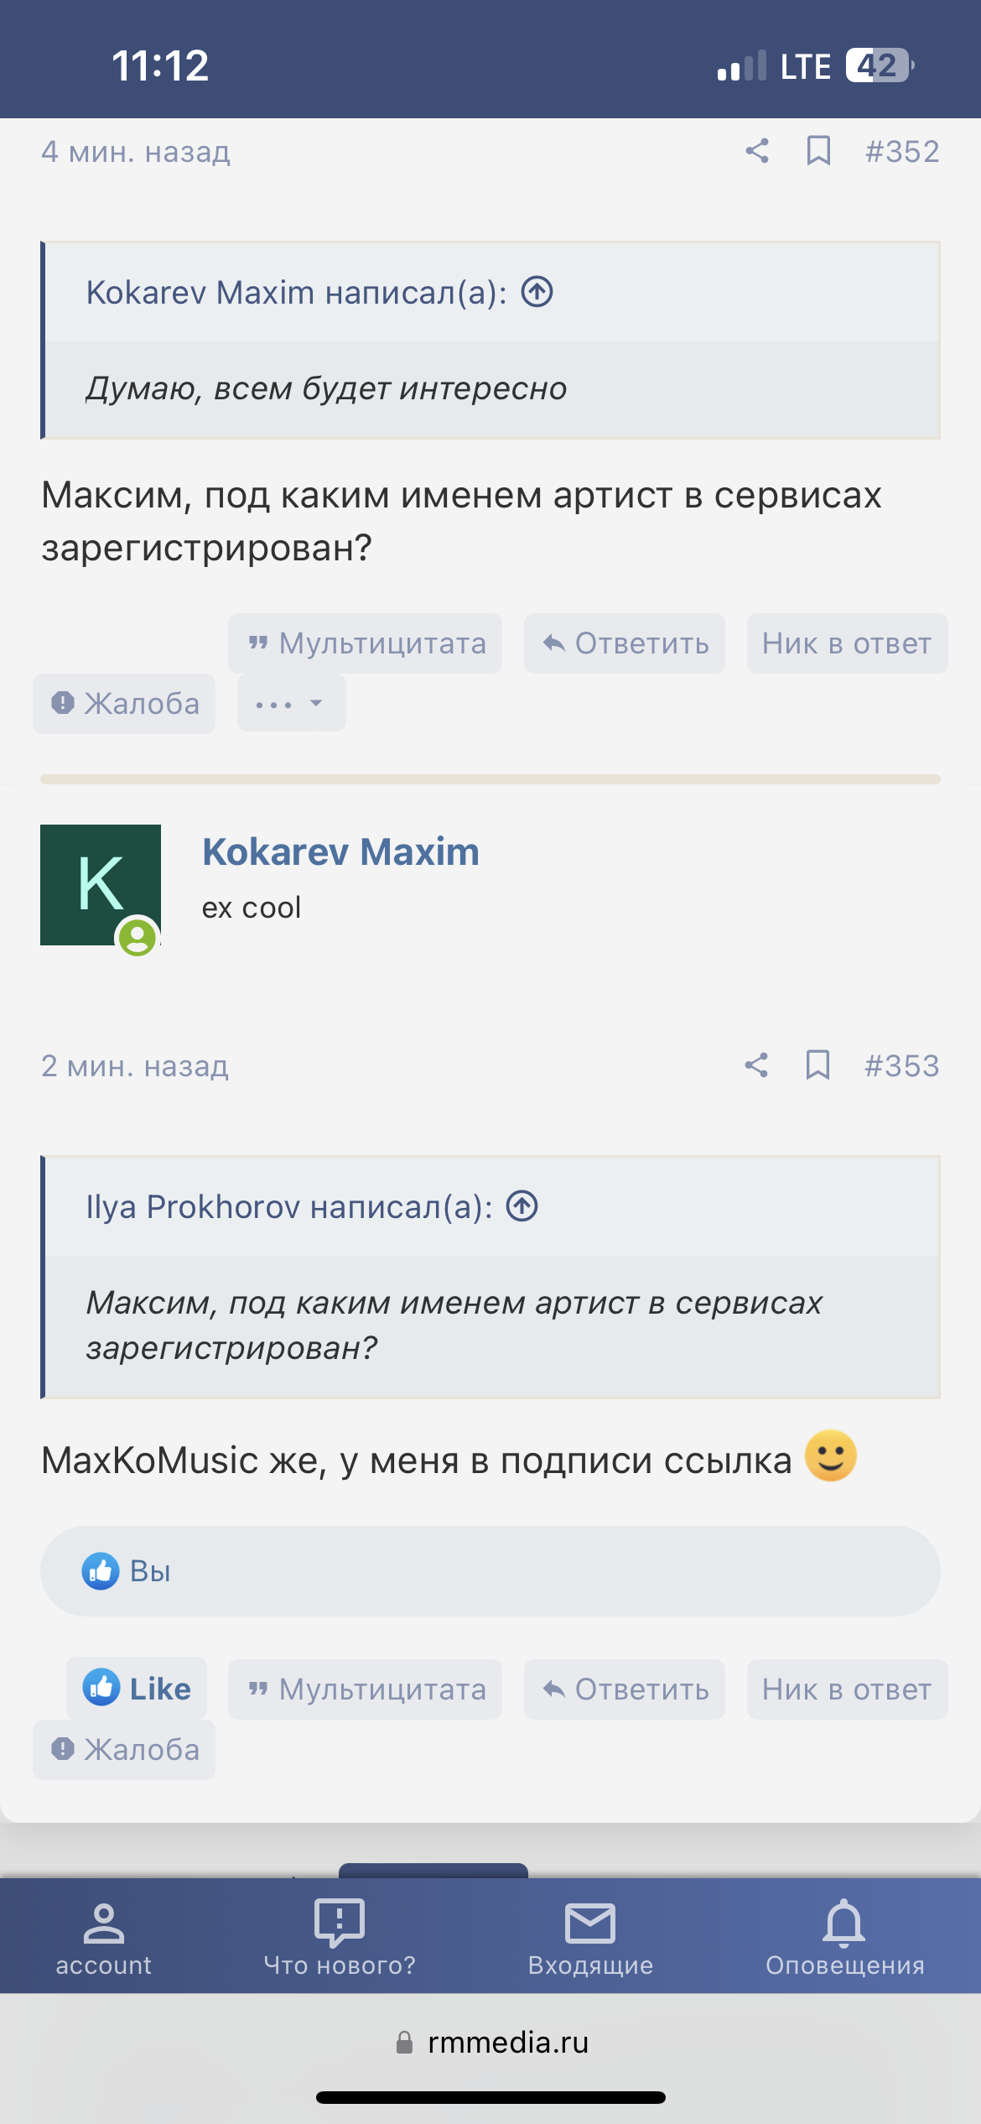Open the account tab
Viewport: 981px width, 2124px height.
click(x=104, y=1936)
